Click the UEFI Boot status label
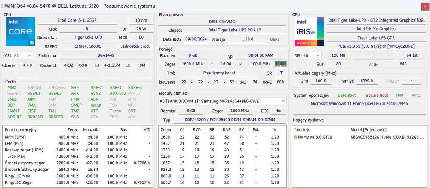Viewport: 430px width, 188px height. tap(347, 96)
